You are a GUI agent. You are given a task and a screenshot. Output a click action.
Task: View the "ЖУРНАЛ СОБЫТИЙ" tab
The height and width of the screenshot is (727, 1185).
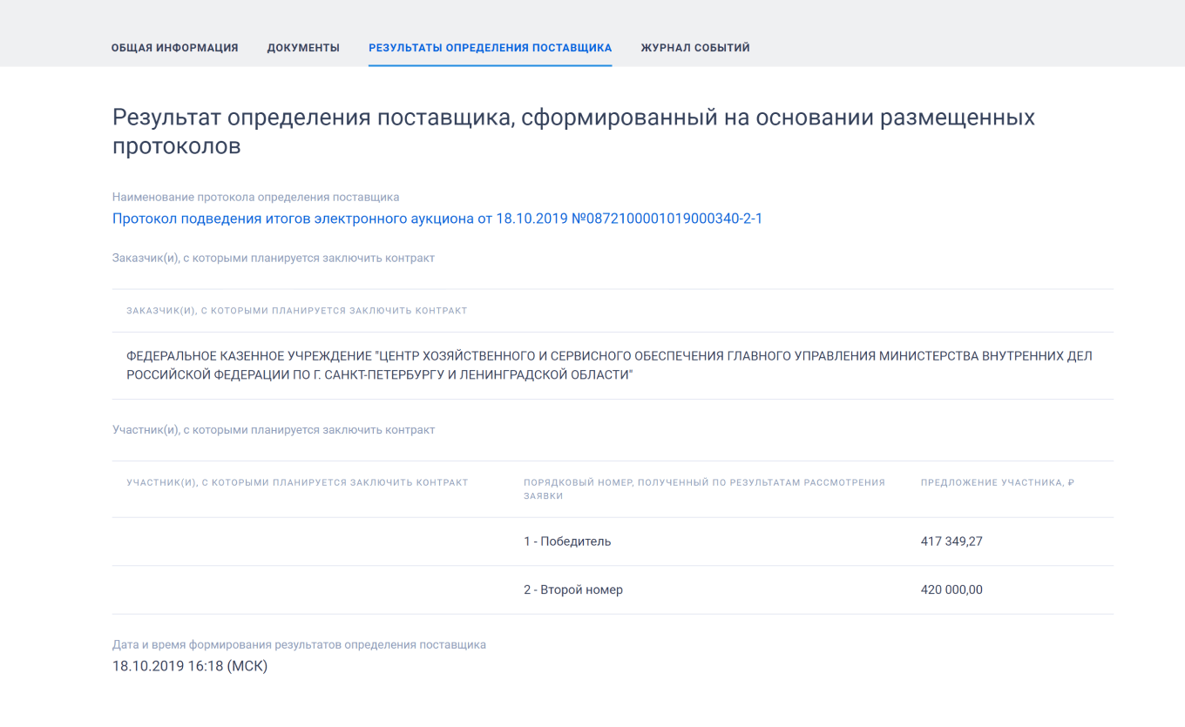(694, 48)
